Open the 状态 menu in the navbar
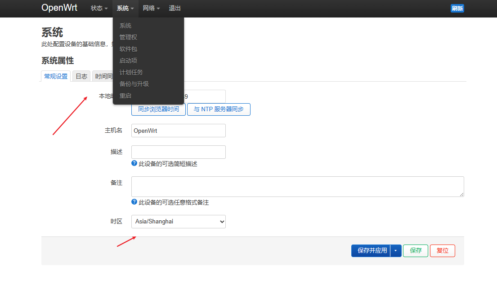 pos(99,8)
